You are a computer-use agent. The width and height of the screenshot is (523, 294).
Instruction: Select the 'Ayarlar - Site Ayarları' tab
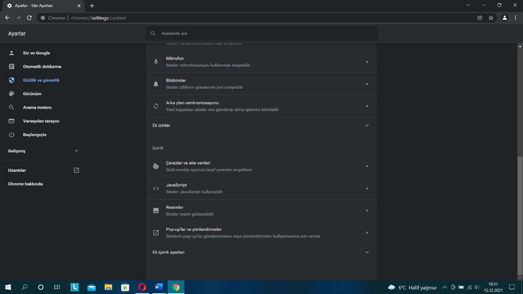tap(44, 6)
